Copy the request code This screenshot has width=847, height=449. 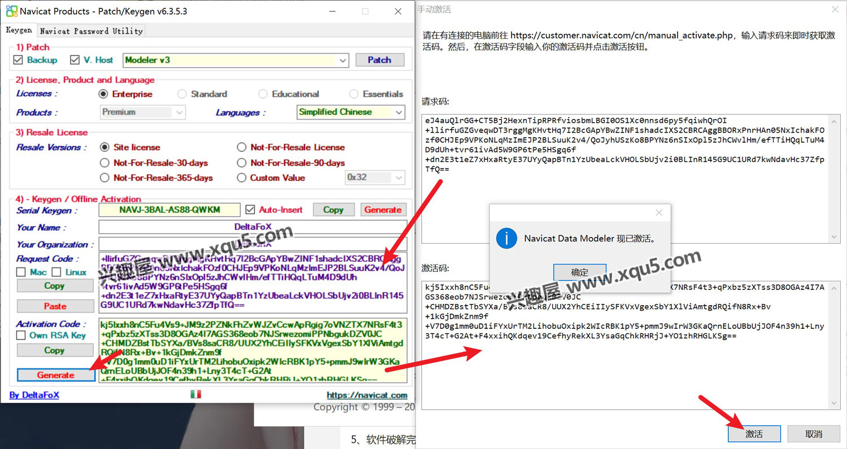coord(55,285)
